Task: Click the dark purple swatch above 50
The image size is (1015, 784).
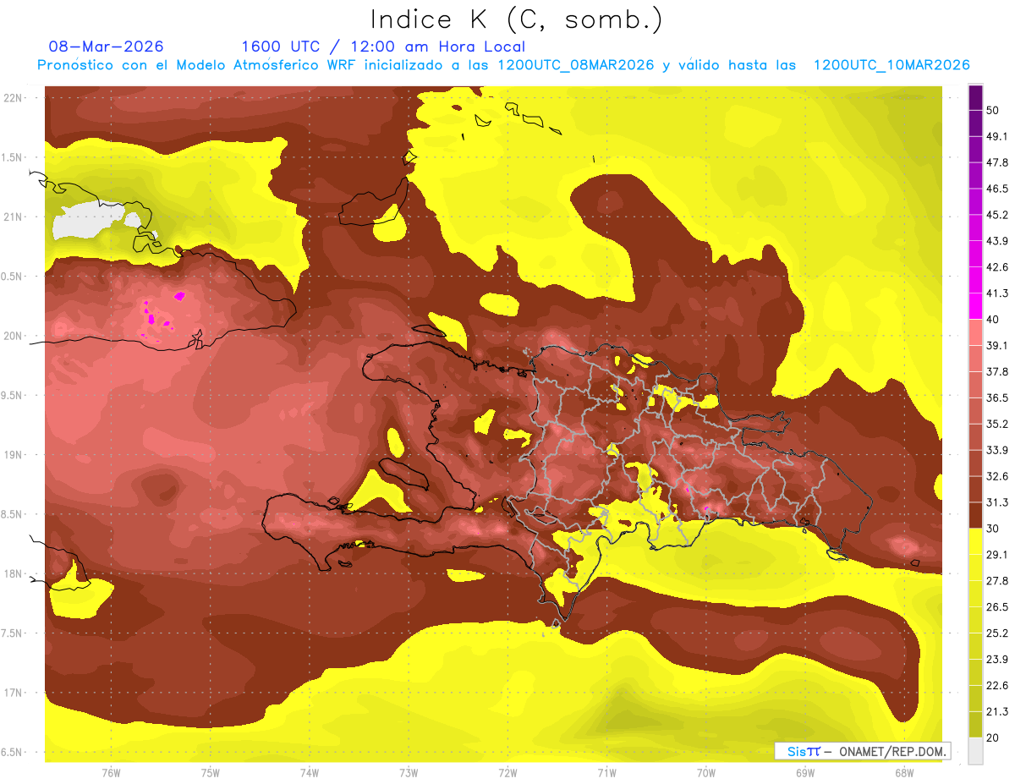Action: point(975,97)
